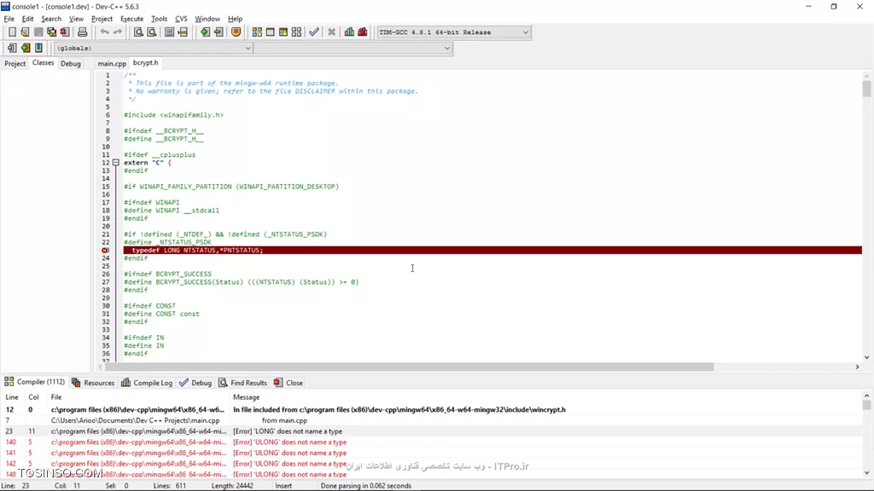
Task: Open the View menu
Action: click(76, 19)
